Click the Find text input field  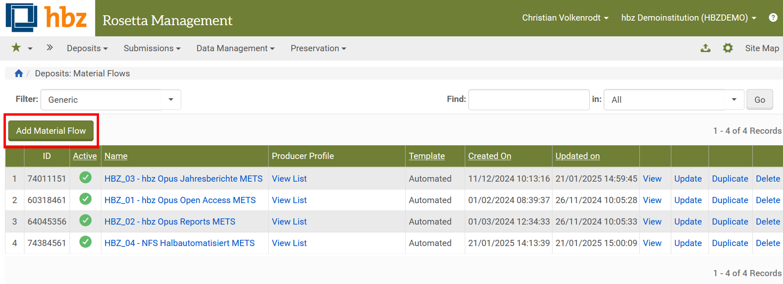pos(529,100)
